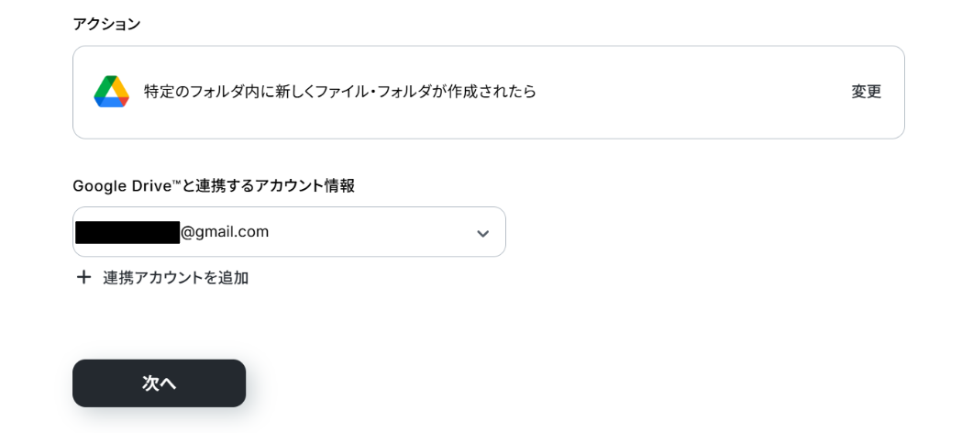The image size is (973, 433).
Task: Click the @gmail.com text in dropdown
Action: [x=225, y=232]
